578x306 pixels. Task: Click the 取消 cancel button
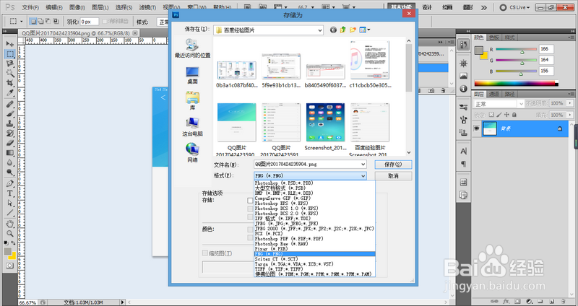pyautogui.click(x=393, y=176)
